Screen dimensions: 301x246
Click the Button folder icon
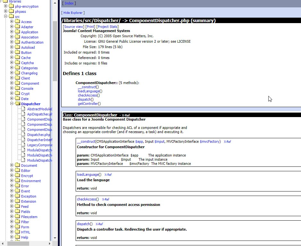click(17, 52)
